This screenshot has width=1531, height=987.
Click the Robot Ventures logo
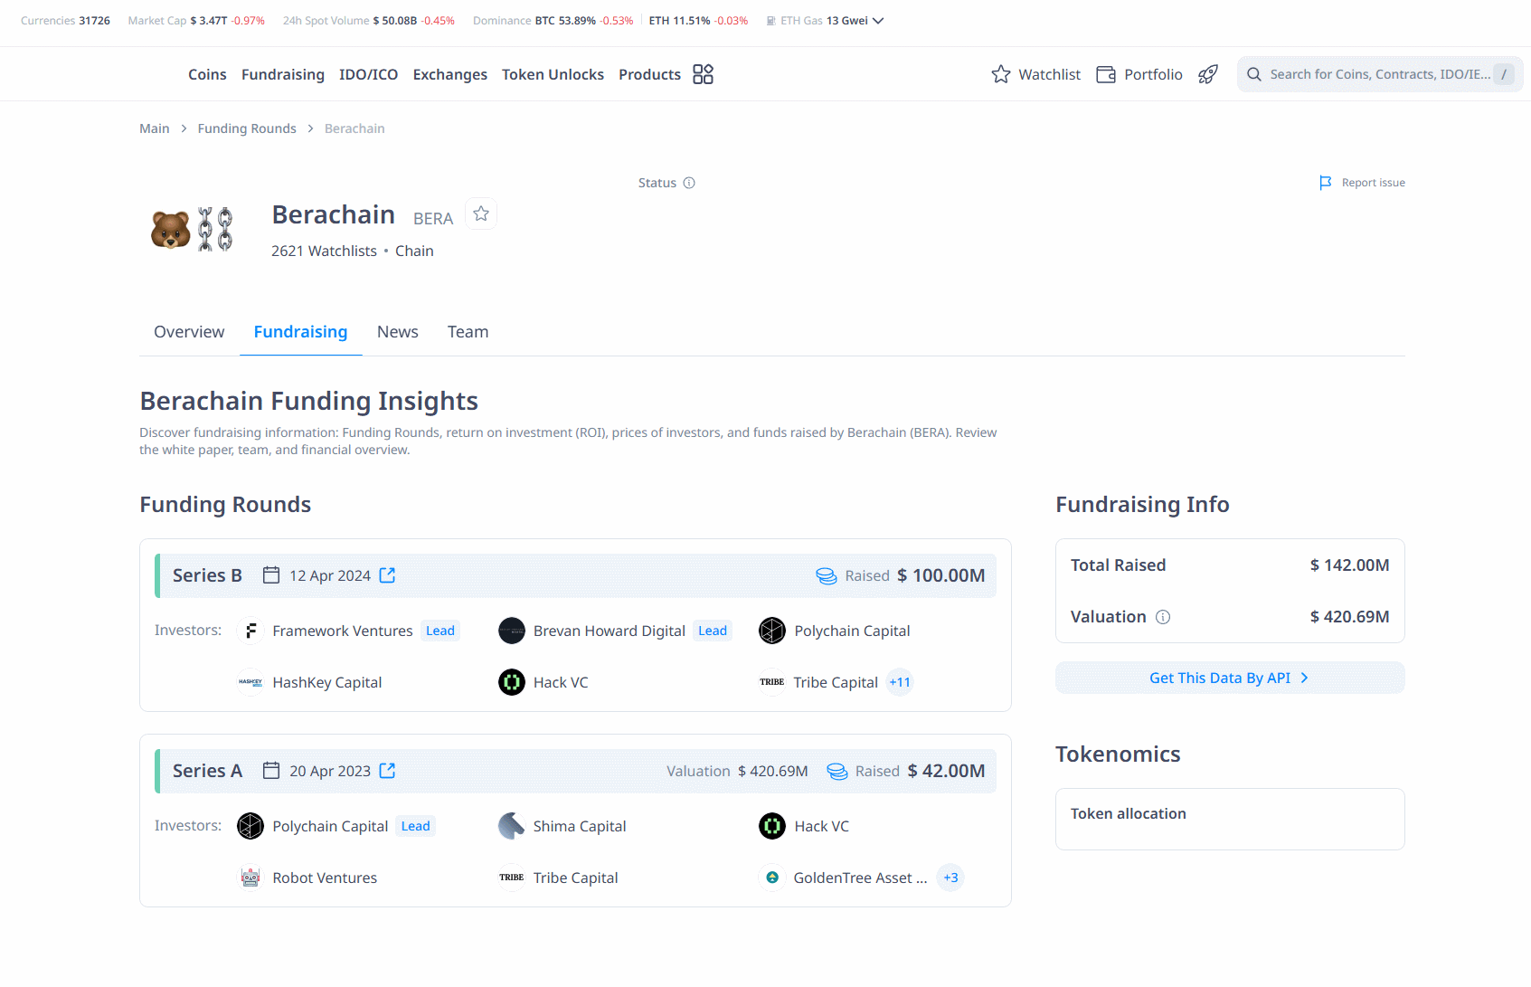[250, 878]
